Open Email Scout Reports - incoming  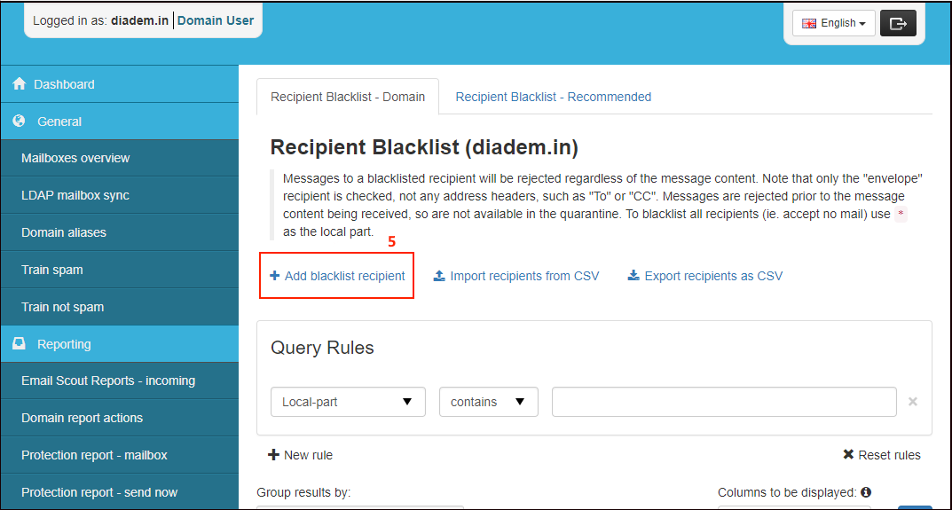point(108,381)
